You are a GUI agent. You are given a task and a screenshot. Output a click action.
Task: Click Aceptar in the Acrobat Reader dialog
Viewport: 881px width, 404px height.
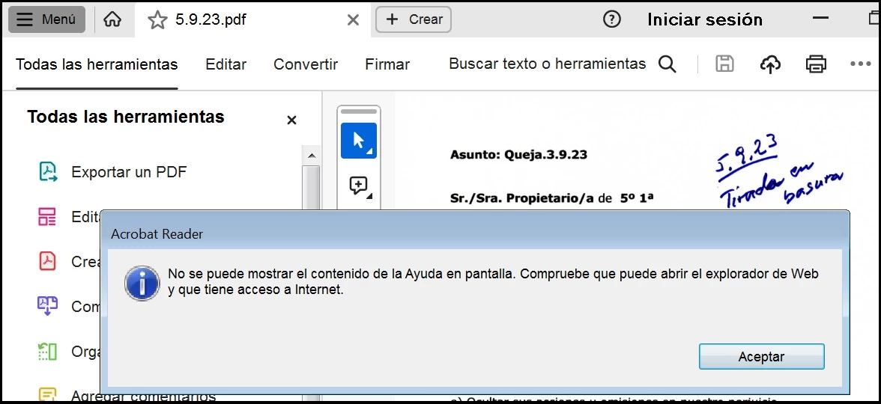[x=761, y=357]
